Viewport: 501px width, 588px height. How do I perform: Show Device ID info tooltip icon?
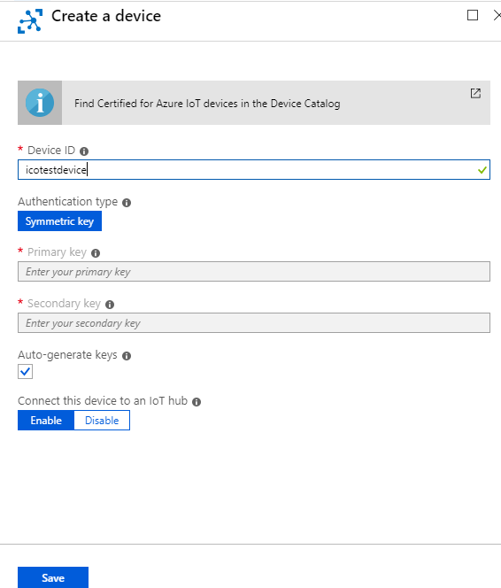click(84, 151)
